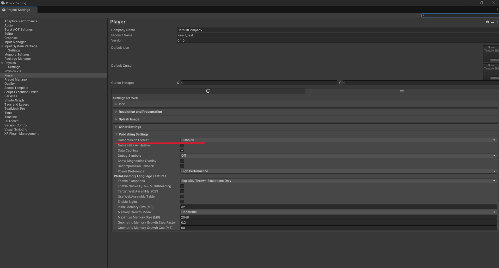Click the Unity icon in the title bar
The width and height of the screenshot is (499, 268).
[x=3, y=3]
